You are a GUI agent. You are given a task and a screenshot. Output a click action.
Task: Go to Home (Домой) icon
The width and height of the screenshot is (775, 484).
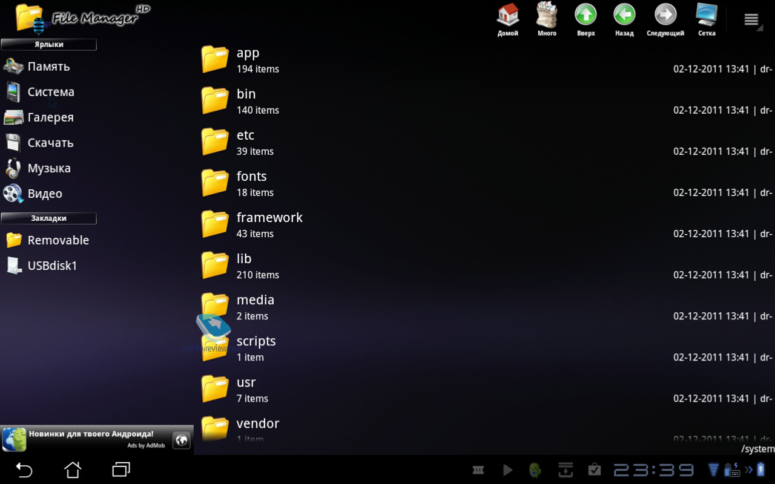click(x=508, y=19)
